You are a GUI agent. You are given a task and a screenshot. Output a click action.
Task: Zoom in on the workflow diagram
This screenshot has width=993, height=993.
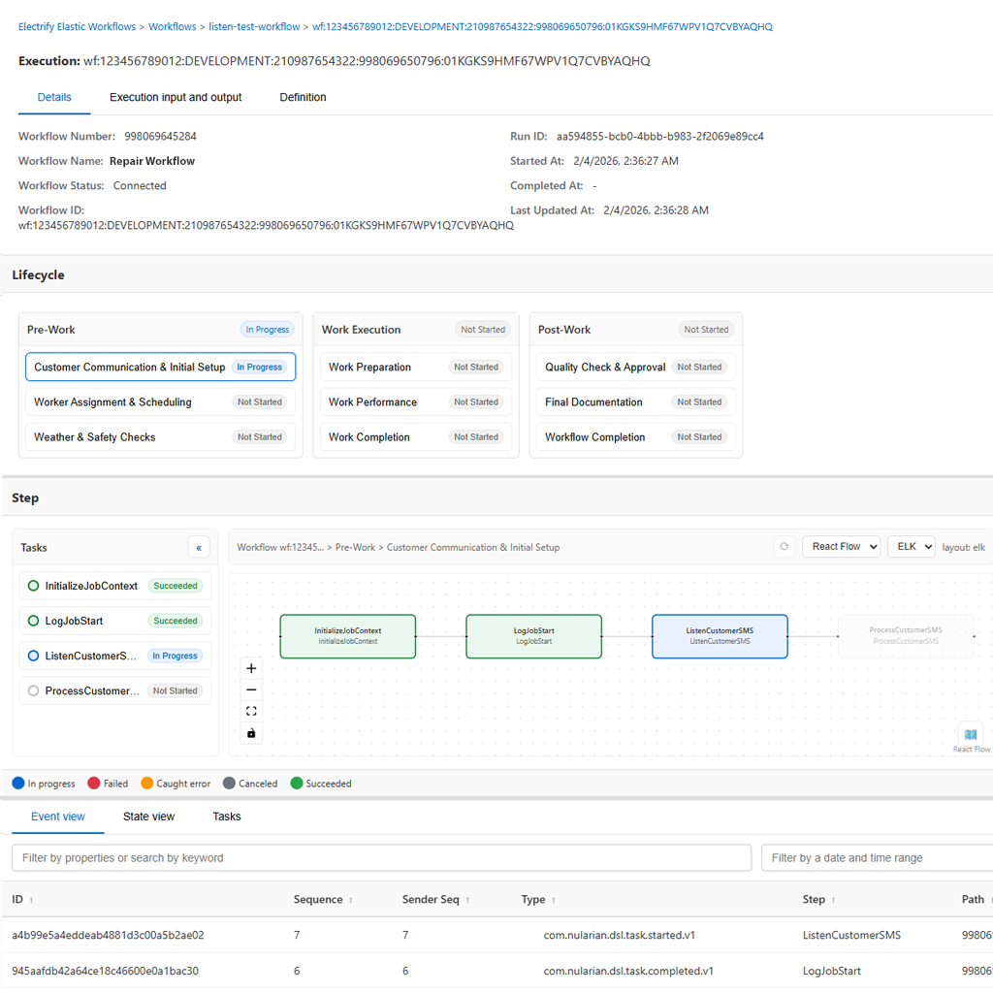pyautogui.click(x=251, y=668)
